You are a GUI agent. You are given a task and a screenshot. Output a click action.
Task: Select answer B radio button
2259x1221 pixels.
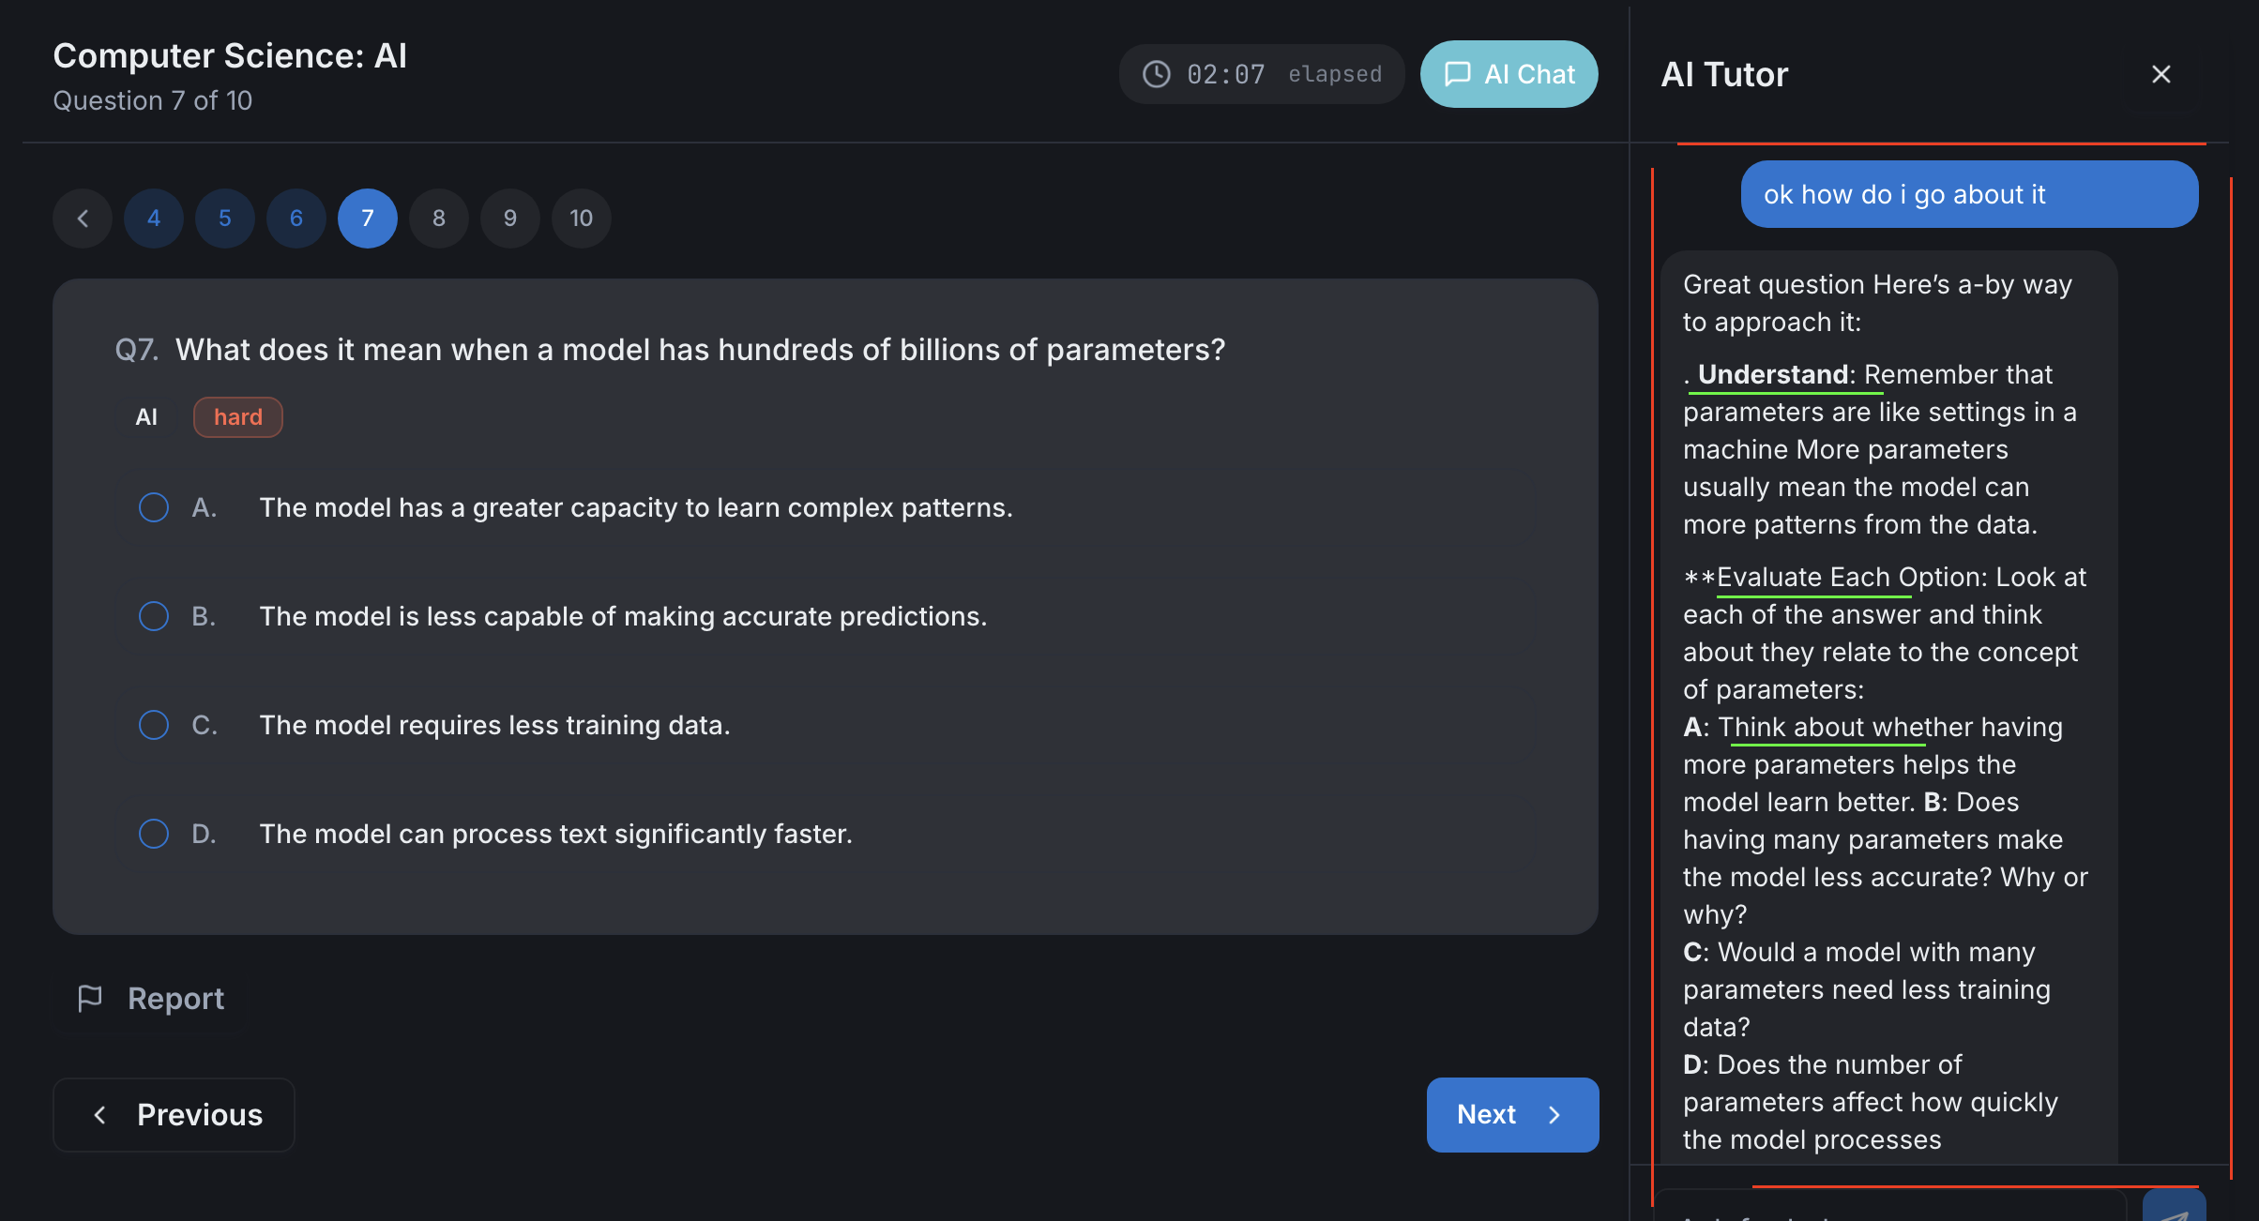(153, 616)
